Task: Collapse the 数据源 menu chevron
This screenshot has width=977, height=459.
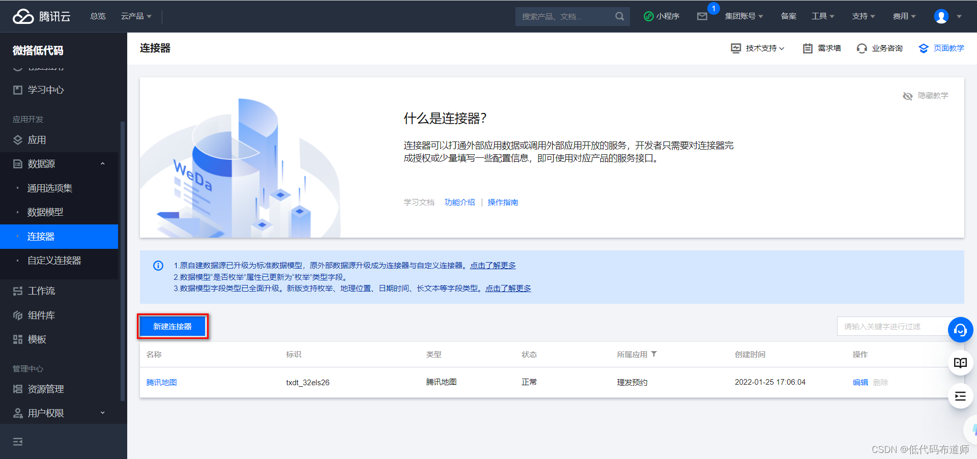Action: pyautogui.click(x=103, y=164)
